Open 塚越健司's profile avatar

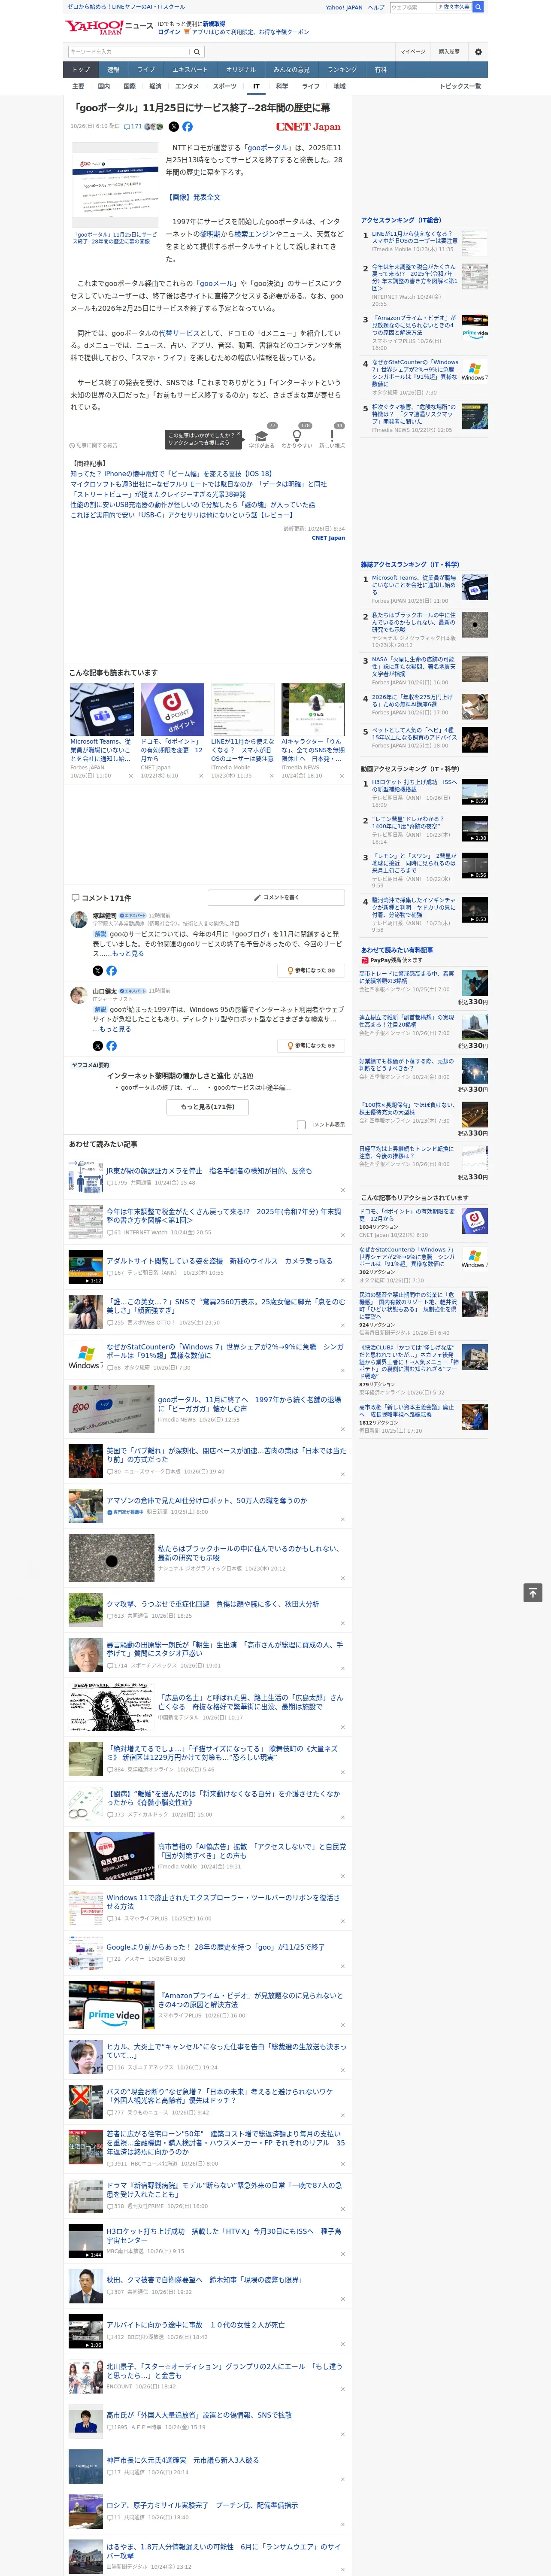point(78,919)
